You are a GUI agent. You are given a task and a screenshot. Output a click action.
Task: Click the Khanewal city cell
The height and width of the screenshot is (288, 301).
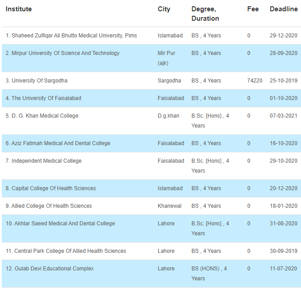[x=170, y=206]
